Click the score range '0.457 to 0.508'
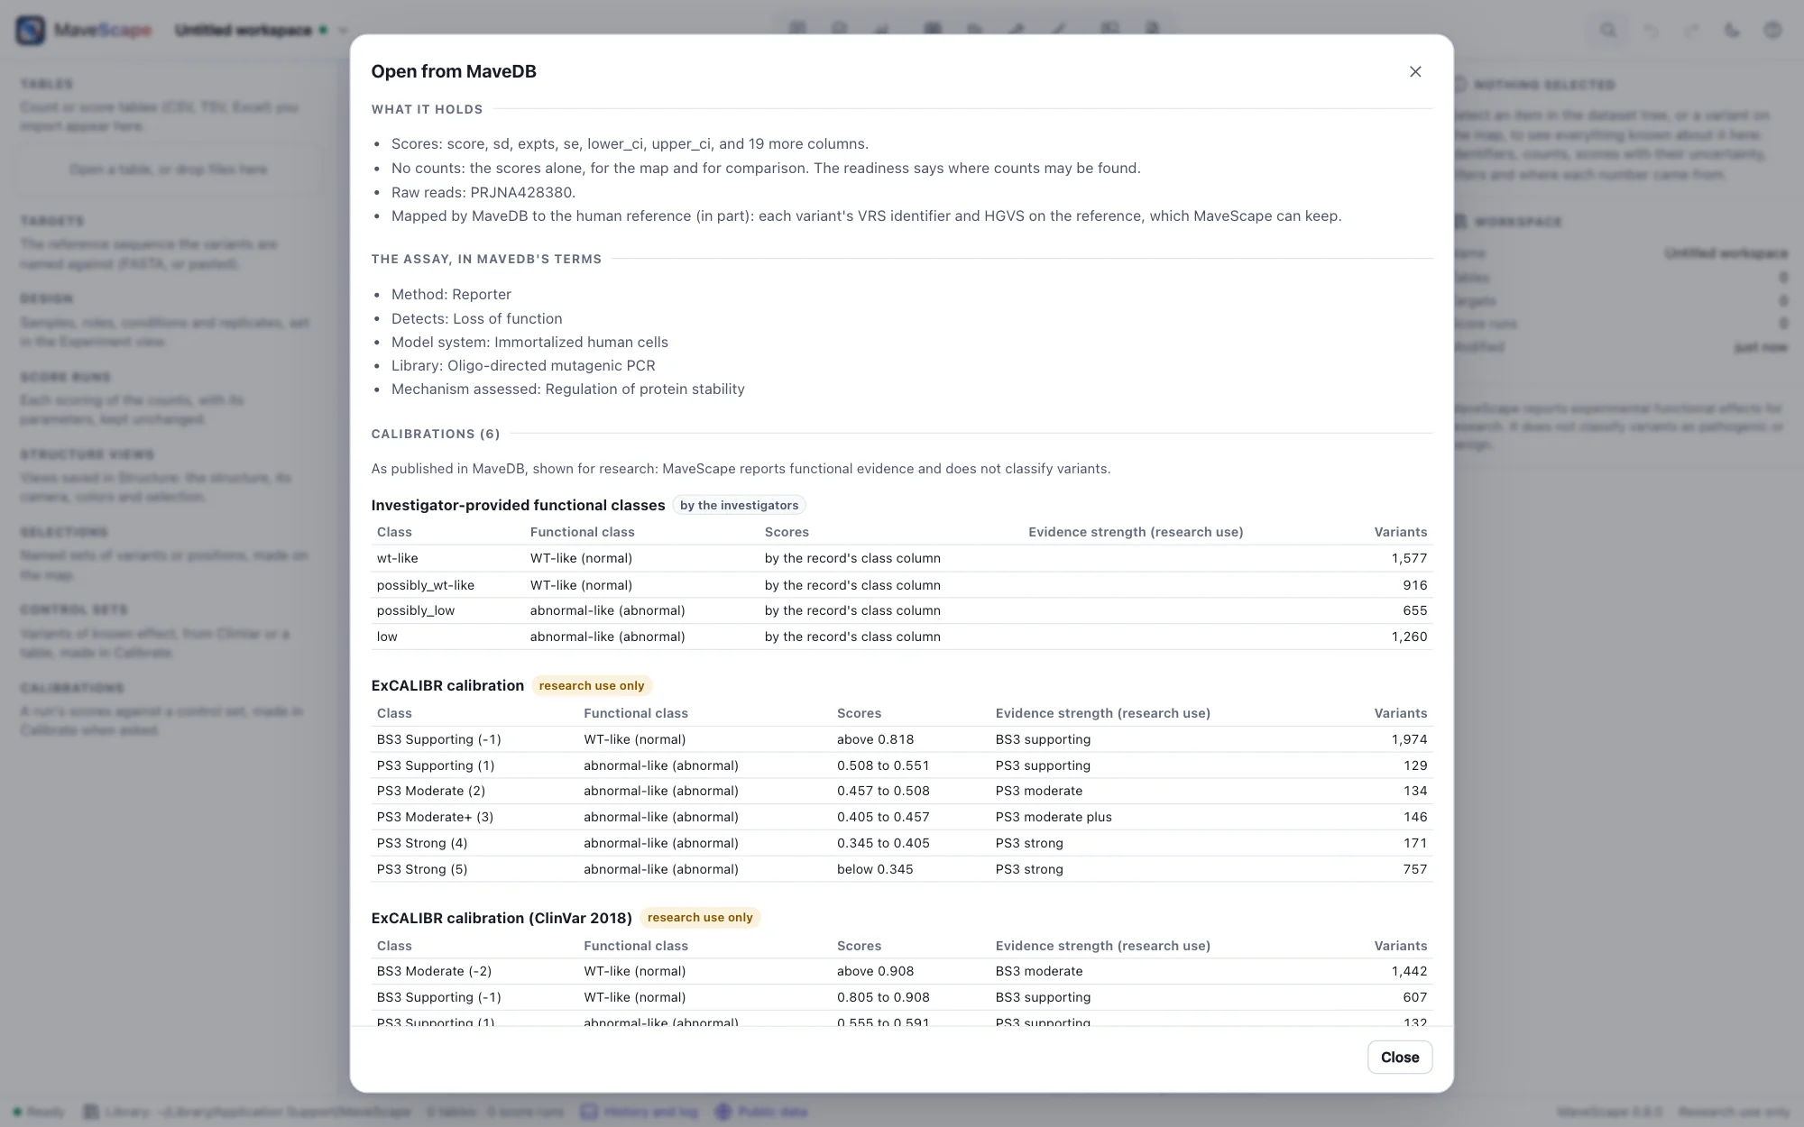Screen dimensions: 1804x1127 coord(883,791)
